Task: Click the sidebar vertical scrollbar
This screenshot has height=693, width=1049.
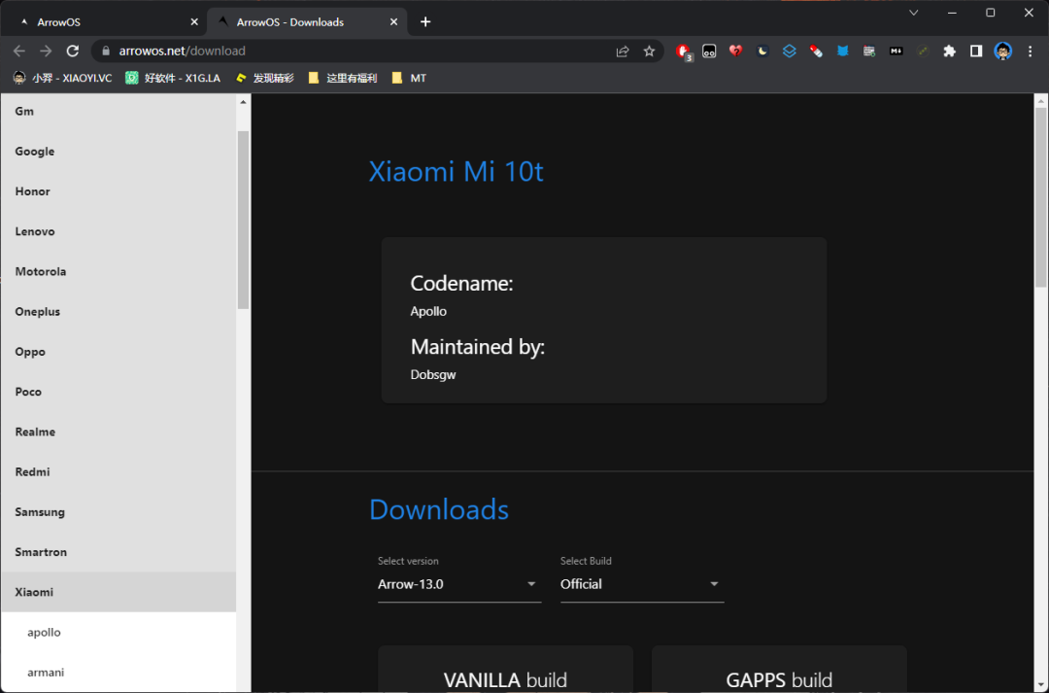Action: [243, 219]
